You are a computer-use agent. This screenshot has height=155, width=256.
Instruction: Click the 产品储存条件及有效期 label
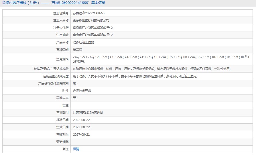tap(53, 83)
